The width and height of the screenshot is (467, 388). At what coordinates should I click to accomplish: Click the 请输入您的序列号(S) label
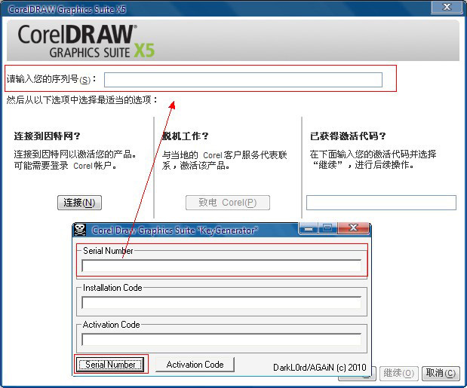(x=51, y=80)
